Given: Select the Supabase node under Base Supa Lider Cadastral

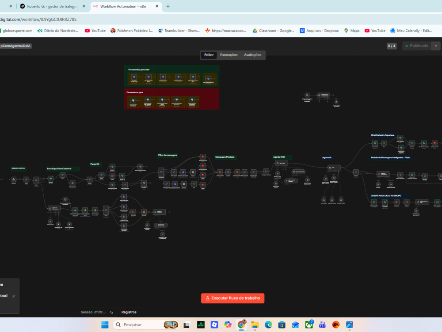Looking at the screenshot, I should click(51, 179).
